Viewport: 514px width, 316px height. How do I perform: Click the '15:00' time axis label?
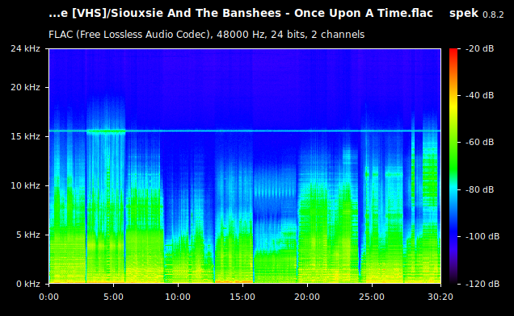(x=242, y=297)
